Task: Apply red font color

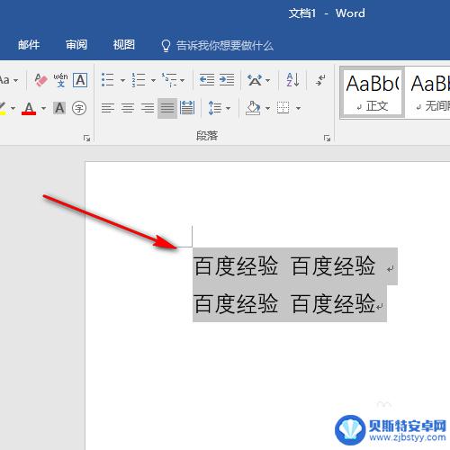Action: [x=29, y=108]
